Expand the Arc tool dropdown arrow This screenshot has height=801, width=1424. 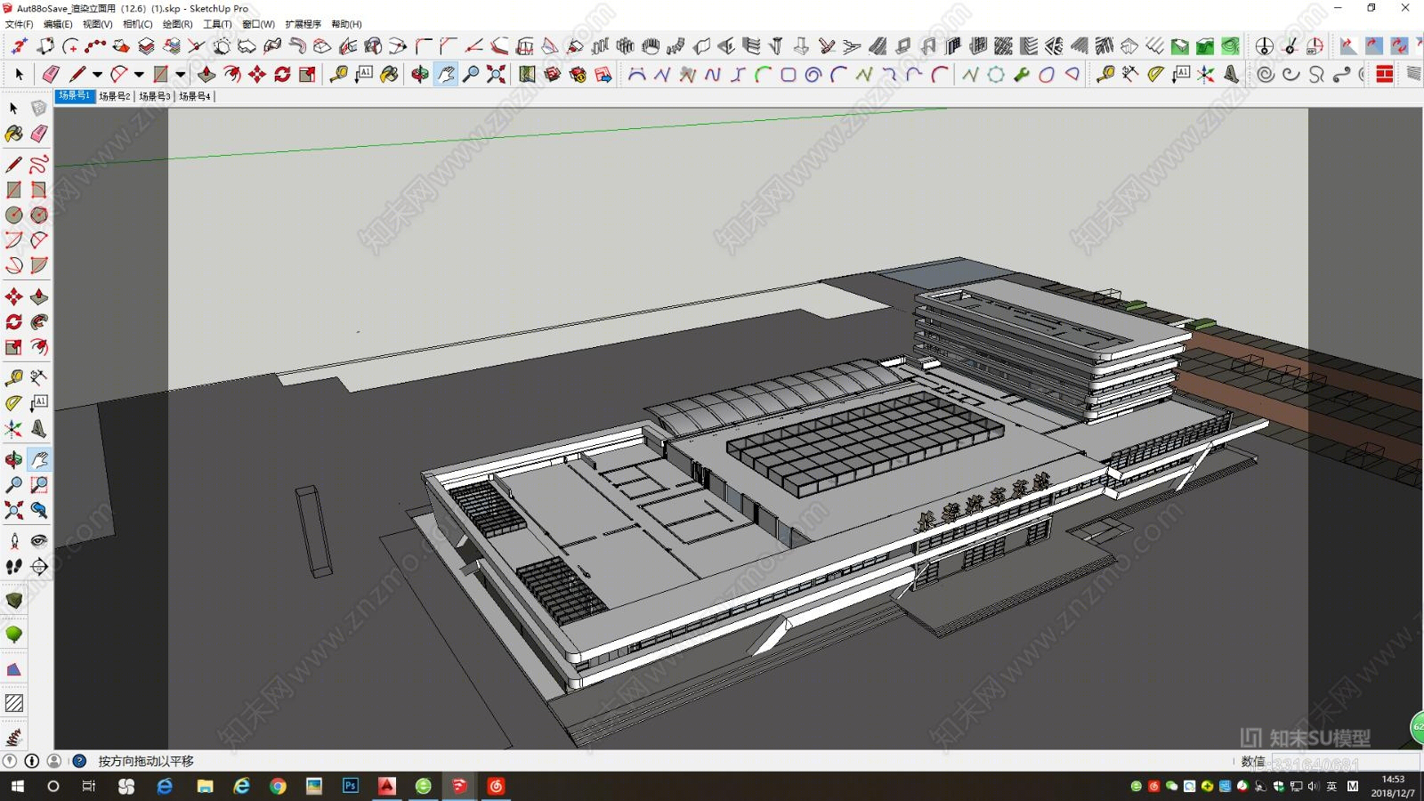point(139,75)
